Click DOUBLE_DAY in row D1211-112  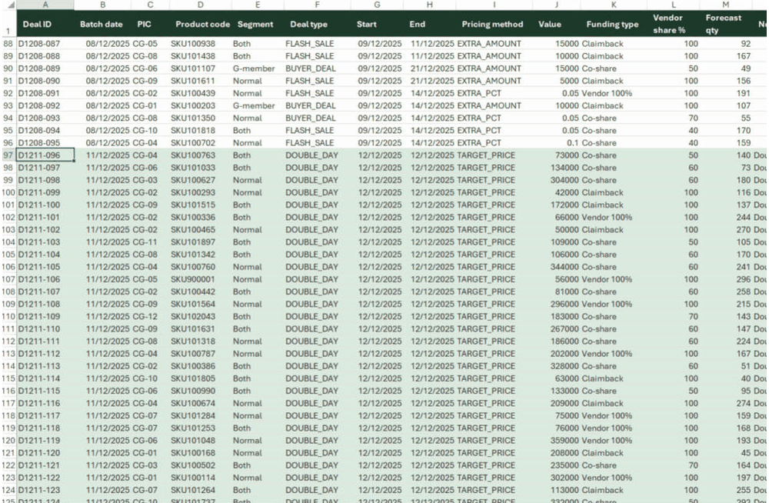click(x=312, y=353)
